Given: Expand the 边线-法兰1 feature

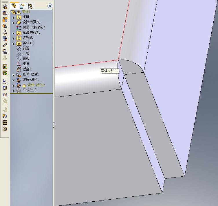Looking at the screenshot, I should (x=14, y=80).
